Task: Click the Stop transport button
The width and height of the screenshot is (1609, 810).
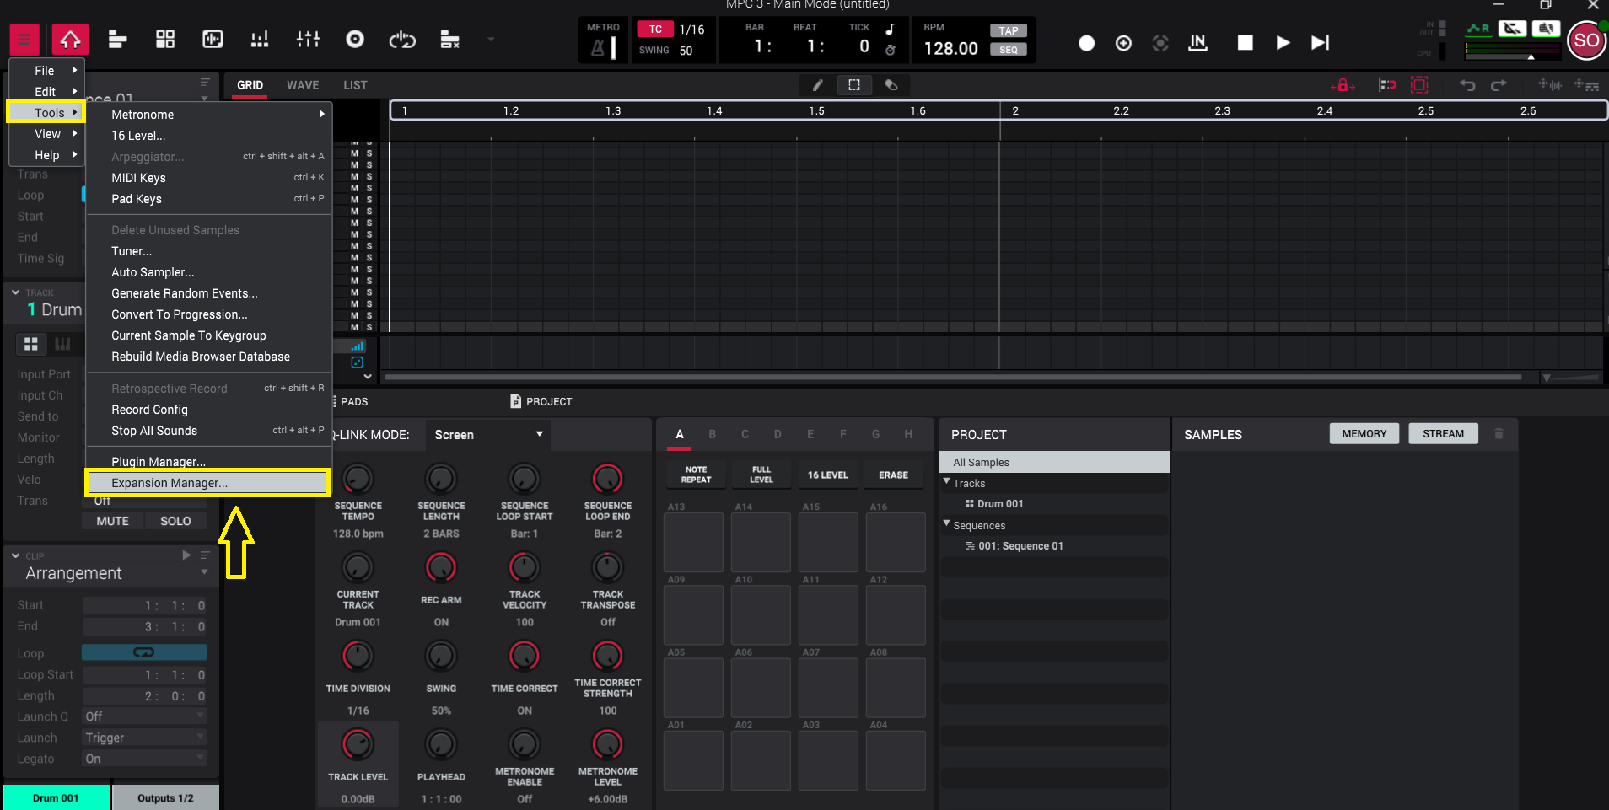Action: [1245, 43]
